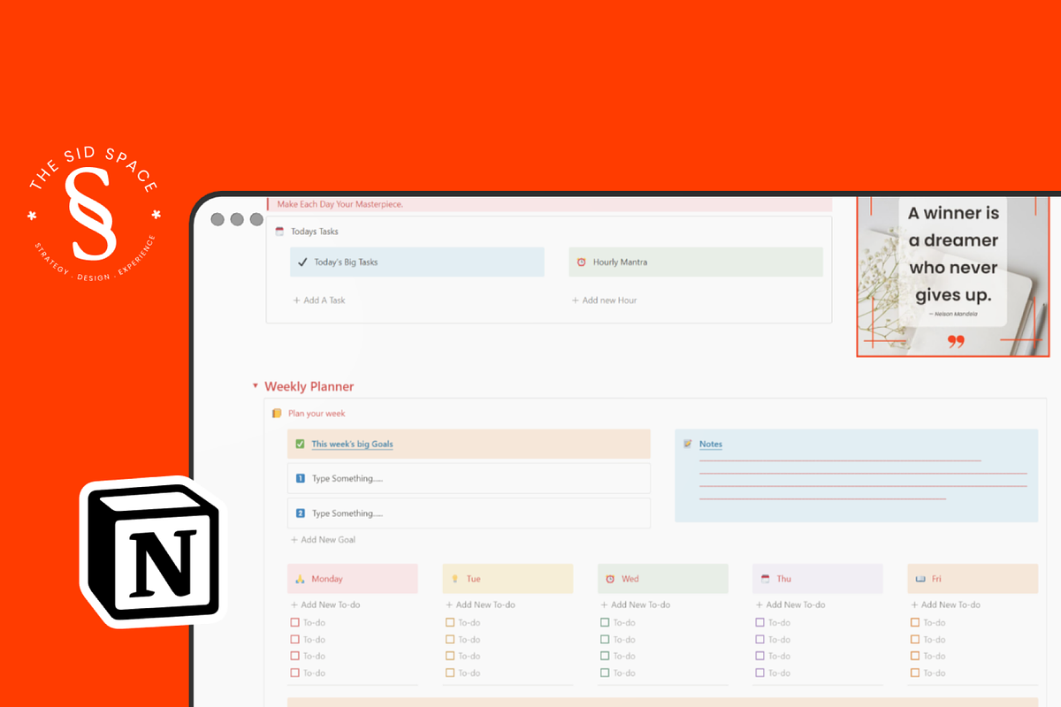This screenshot has height=707, width=1061.
Task: Click the Todays Tasks label
Action: 315,232
